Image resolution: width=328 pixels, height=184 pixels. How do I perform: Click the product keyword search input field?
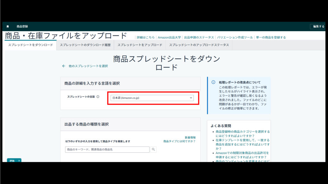pyautogui.click(x=107, y=149)
